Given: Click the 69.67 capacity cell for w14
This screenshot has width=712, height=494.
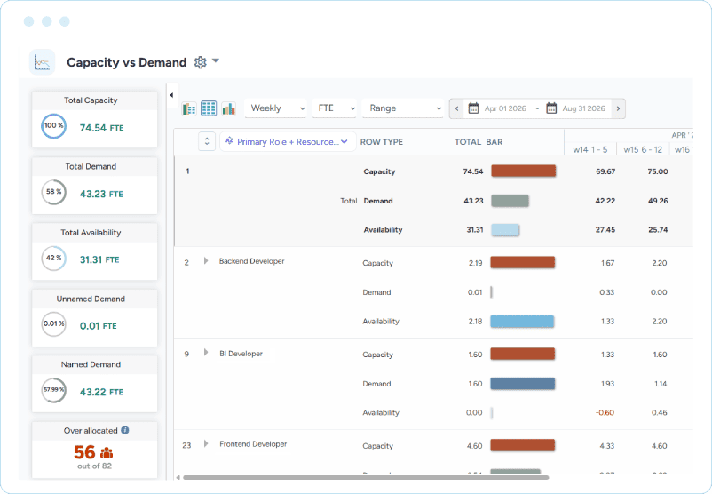Looking at the screenshot, I should (x=605, y=171).
